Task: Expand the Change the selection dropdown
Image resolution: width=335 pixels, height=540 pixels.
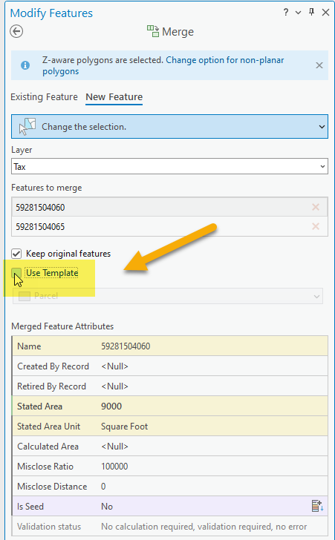Action: tap(322, 127)
